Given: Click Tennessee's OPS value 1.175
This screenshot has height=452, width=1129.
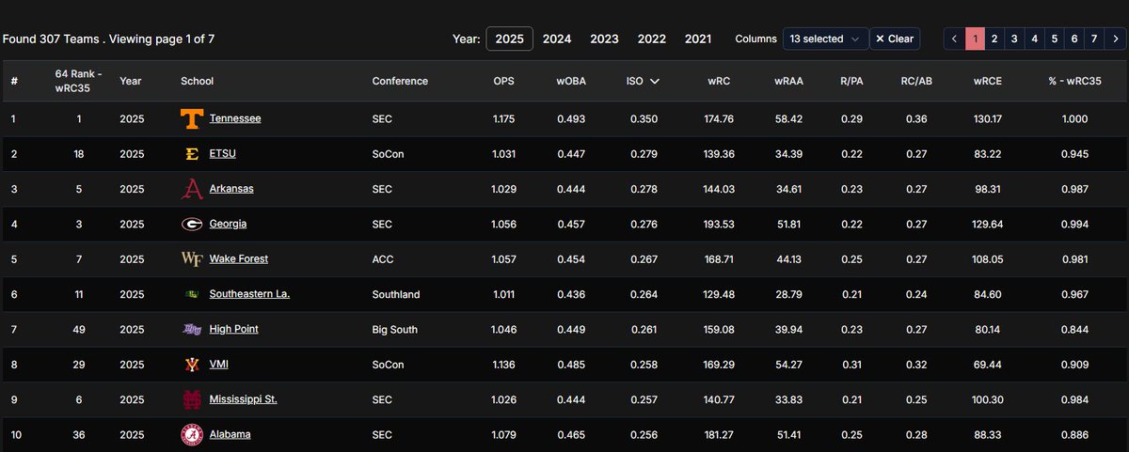Looking at the screenshot, I should pyautogui.click(x=504, y=119).
